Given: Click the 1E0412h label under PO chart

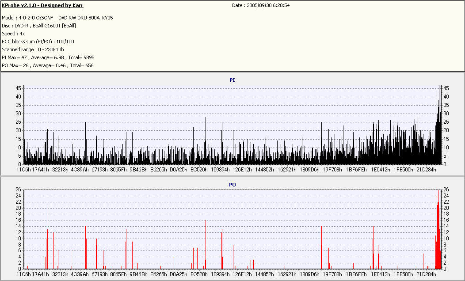Looking at the screenshot, I should [381, 274].
